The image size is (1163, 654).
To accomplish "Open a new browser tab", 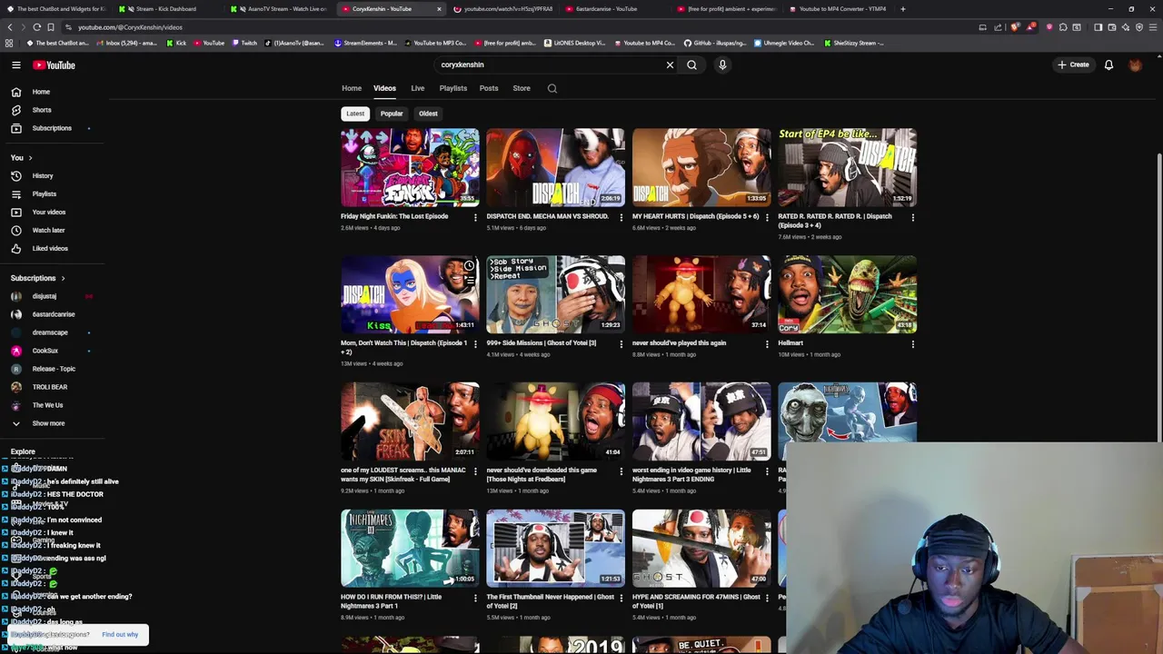I will click(902, 9).
